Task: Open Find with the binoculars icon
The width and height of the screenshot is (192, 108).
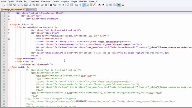Action: pos(51,5)
